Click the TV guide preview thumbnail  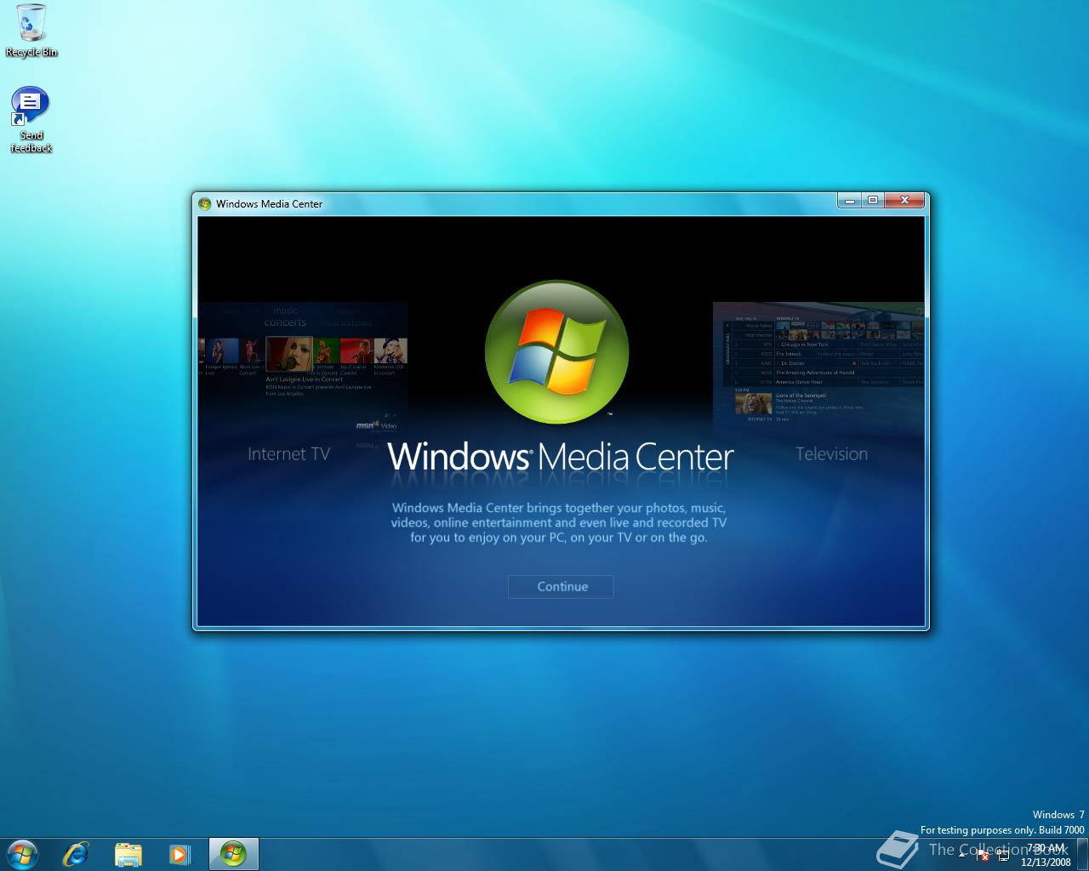818,368
